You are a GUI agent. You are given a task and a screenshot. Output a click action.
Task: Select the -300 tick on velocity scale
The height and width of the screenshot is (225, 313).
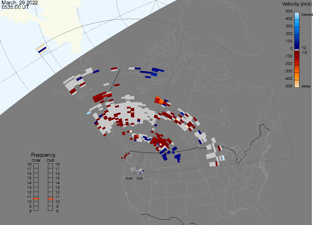[288, 71]
